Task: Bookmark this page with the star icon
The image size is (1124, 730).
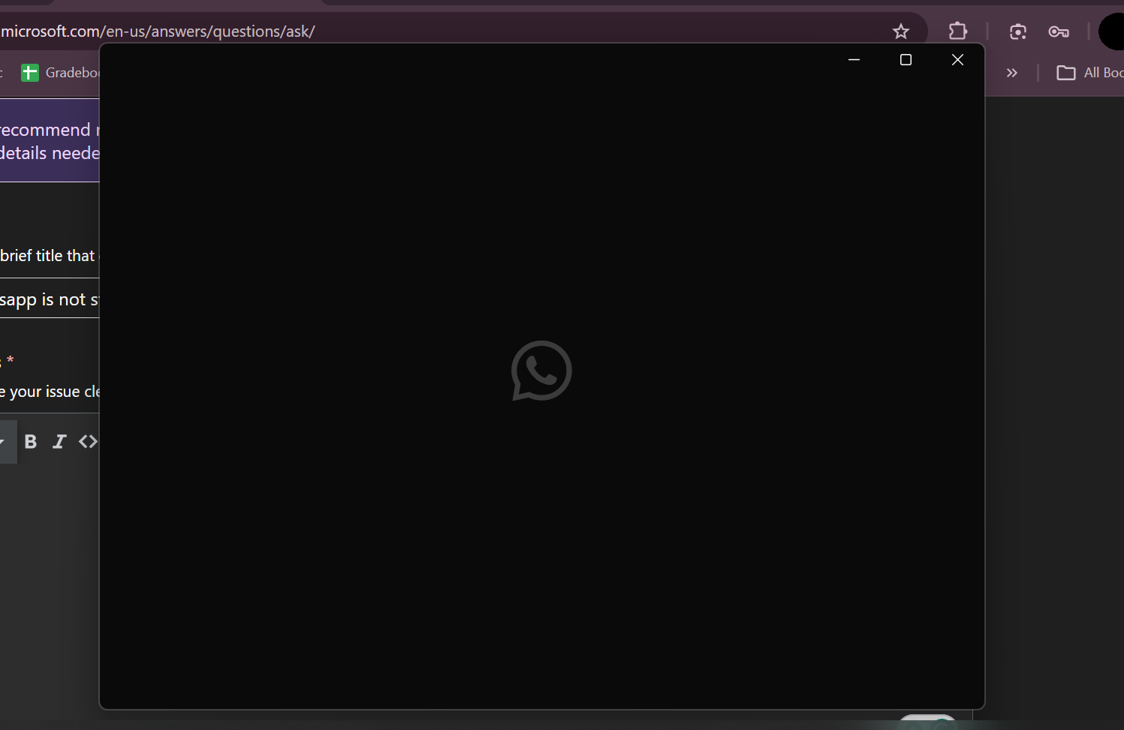Action: [x=901, y=32]
